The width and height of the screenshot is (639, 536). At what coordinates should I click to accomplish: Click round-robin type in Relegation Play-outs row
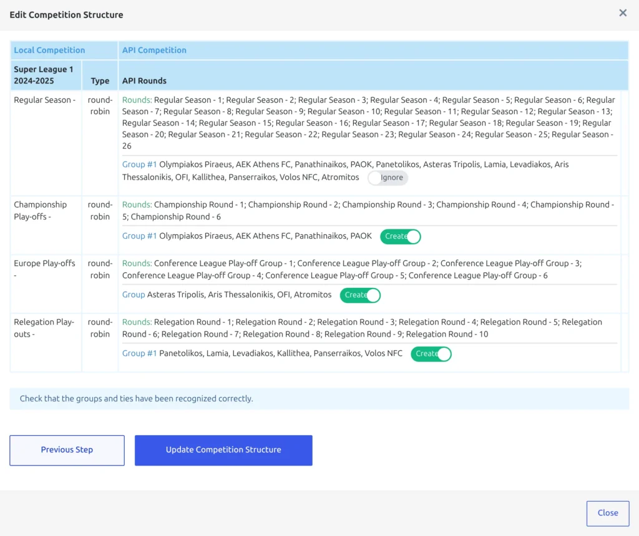[x=100, y=328]
